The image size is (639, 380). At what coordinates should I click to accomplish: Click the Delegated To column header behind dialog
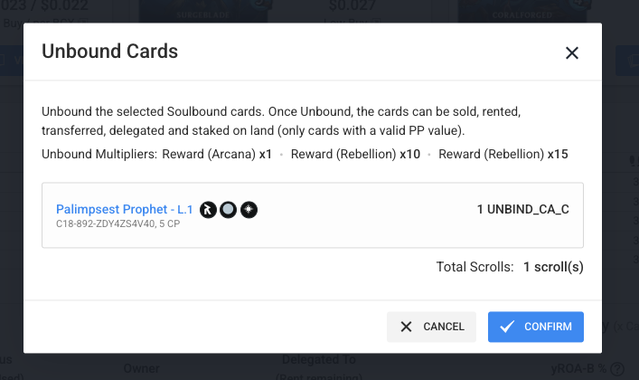click(x=319, y=360)
